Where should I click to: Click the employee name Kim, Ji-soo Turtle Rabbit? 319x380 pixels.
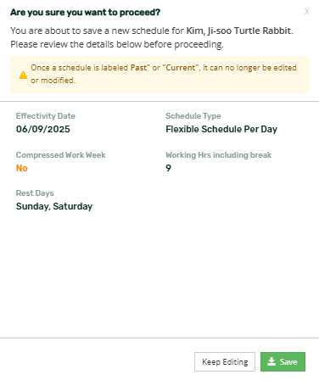(x=238, y=31)
